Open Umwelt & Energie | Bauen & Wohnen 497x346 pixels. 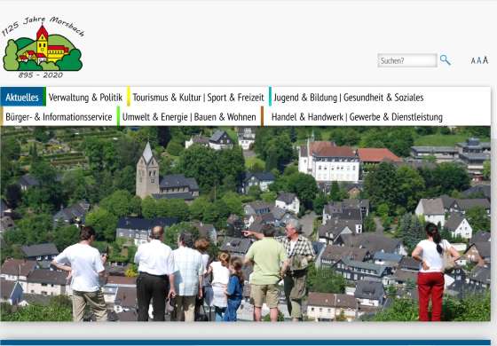189,117
